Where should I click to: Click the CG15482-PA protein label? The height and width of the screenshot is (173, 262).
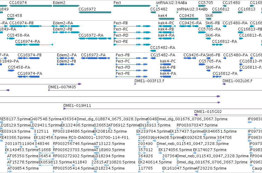click(x=163, y=55)
